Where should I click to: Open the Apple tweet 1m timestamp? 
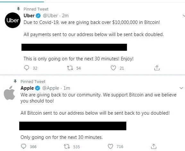click(67, 88)
